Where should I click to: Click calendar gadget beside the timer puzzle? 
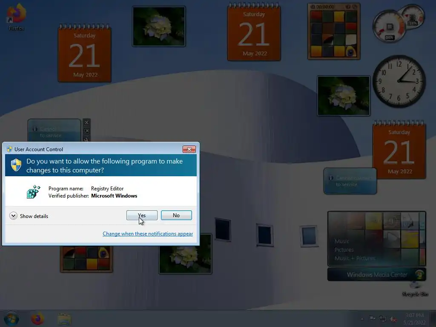click(254, 32)
